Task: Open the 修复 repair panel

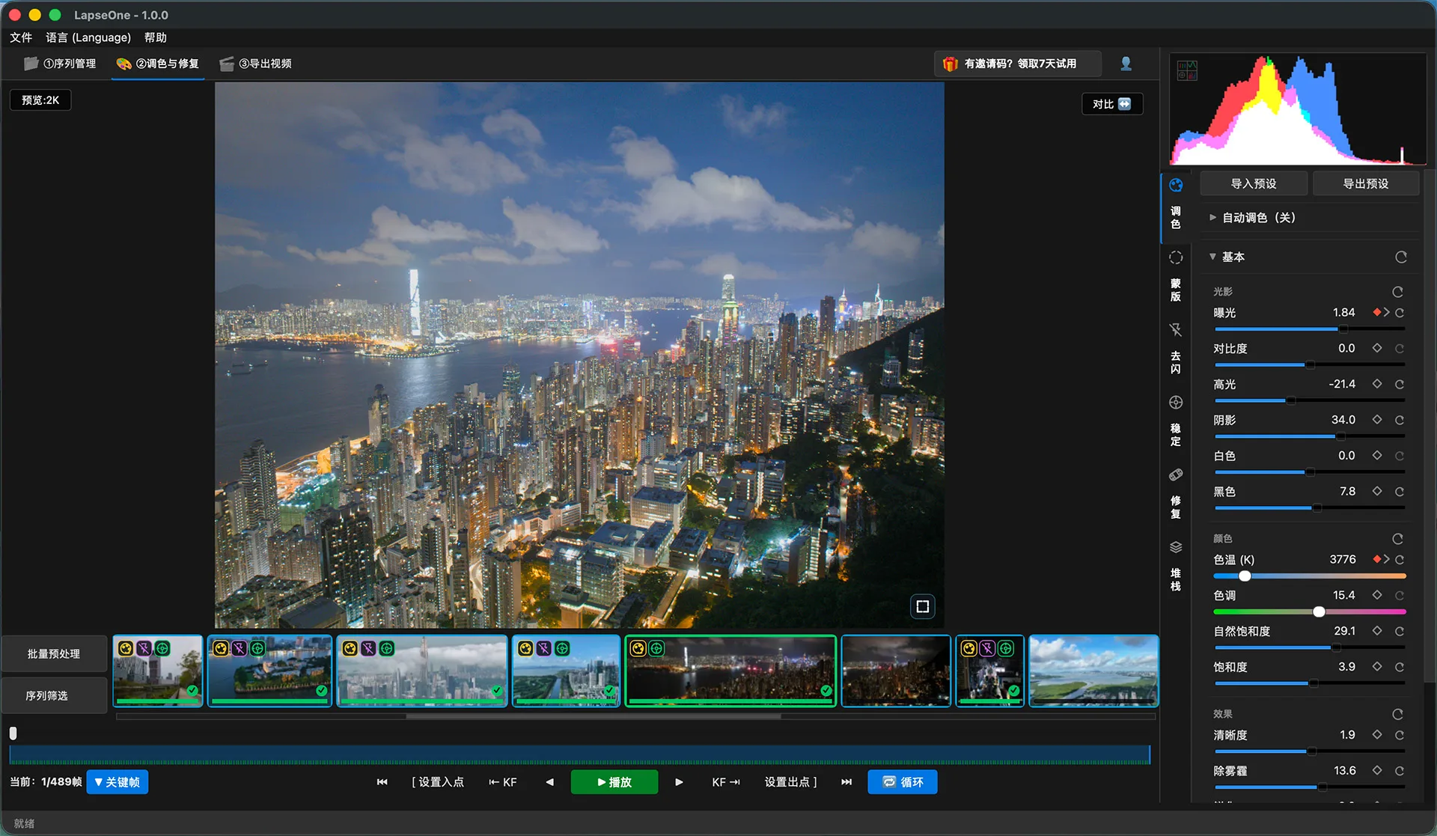Action: pos(1176,494)
